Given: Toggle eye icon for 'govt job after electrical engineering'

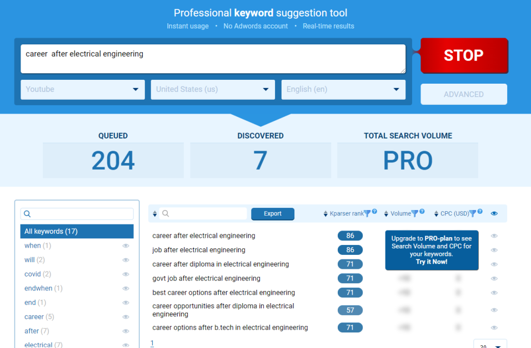Looking at the screenshot, I should pyautogui.click(x=494, y=279).
